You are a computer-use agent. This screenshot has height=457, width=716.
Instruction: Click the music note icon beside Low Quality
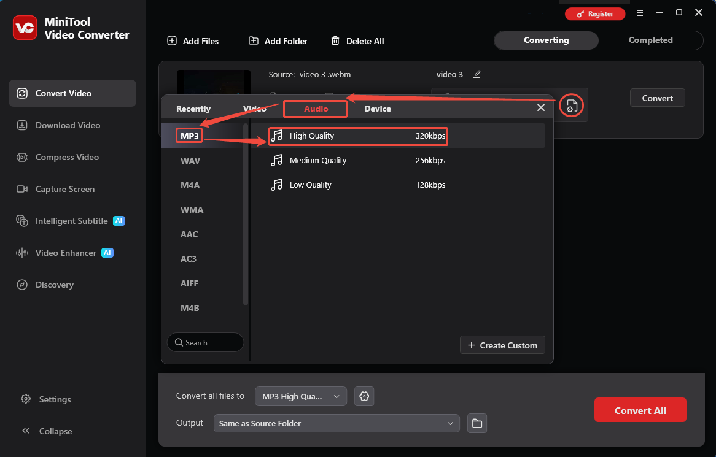tap(277, 185)
